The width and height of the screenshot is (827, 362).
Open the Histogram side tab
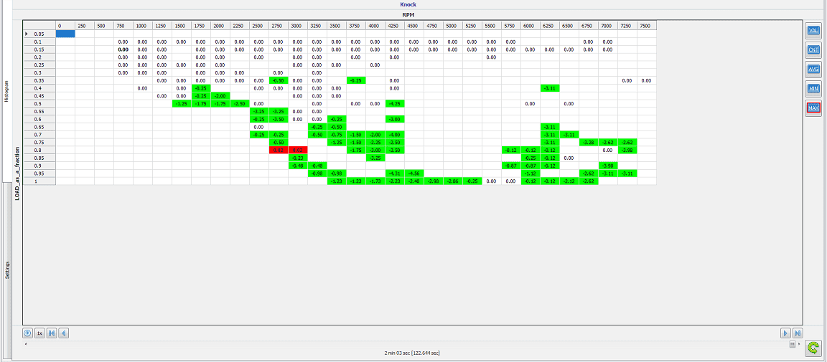coord(7,91)
